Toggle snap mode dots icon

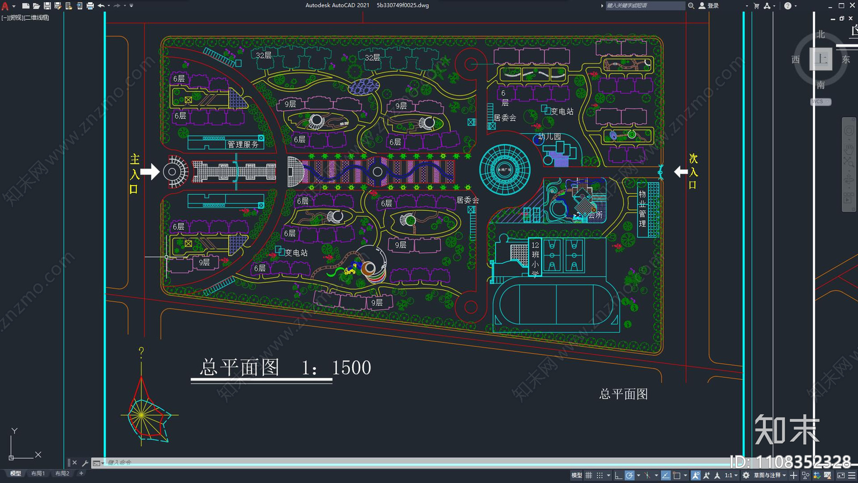click(600, 475)
